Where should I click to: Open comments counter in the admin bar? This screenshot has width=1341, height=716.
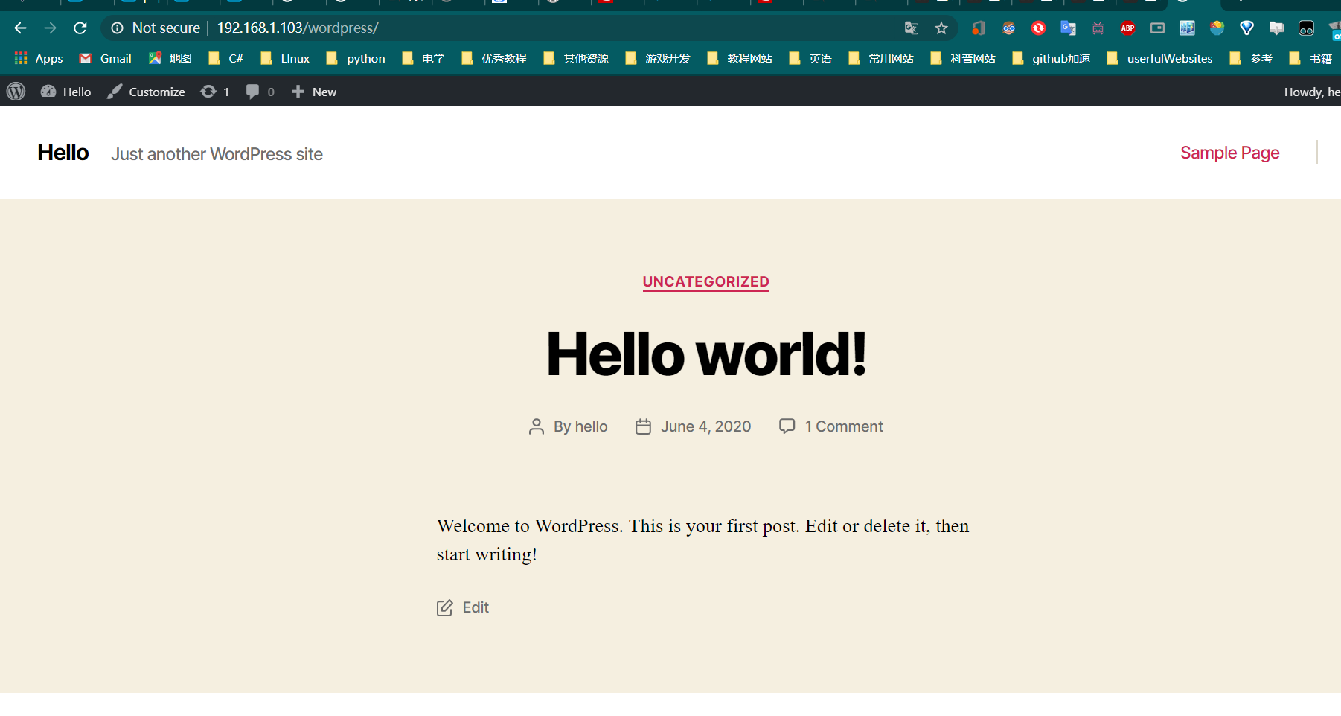click(x=260, y=92)
